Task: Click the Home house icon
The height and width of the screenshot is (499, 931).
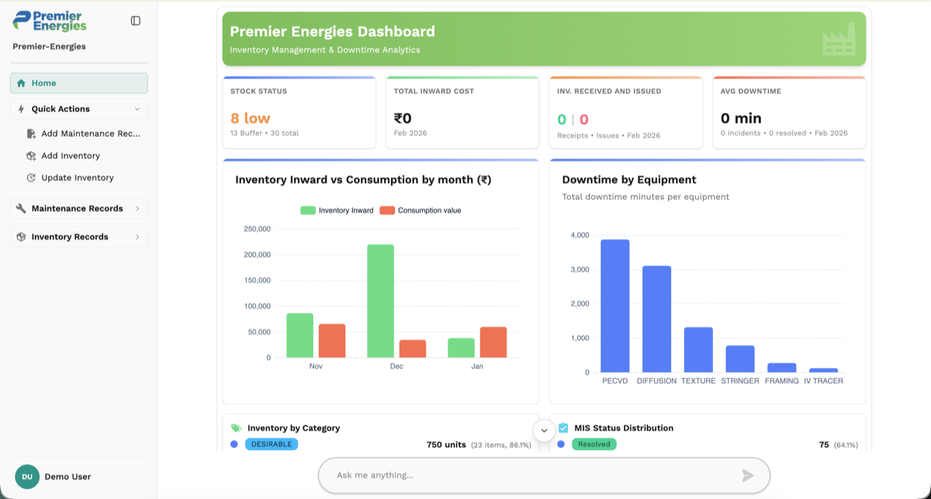Action: 21,83
